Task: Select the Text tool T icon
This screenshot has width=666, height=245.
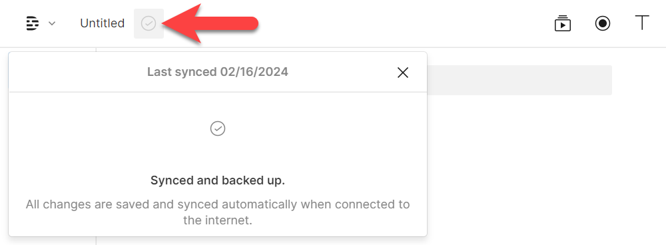Action: coord(642,23)
